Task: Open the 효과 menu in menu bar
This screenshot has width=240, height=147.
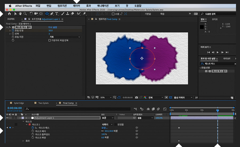Action: click(88, 6)
